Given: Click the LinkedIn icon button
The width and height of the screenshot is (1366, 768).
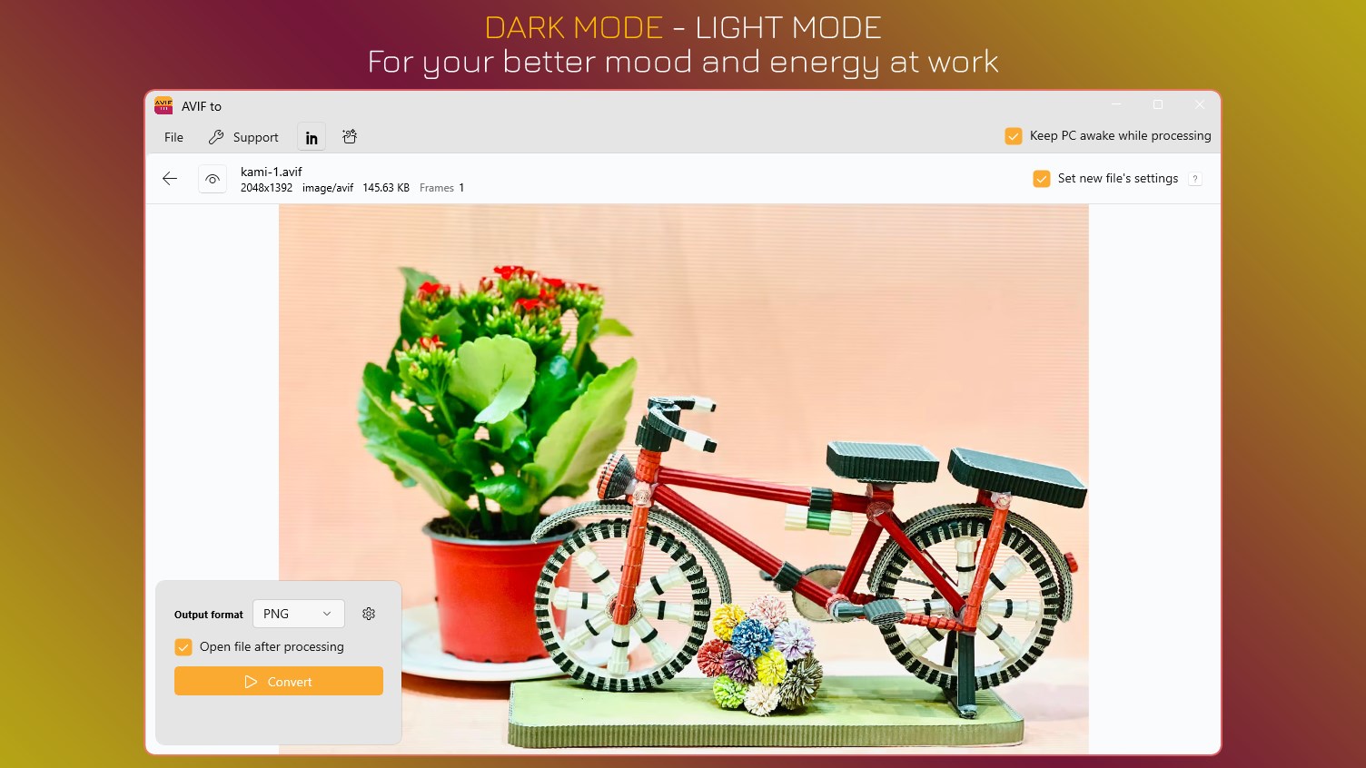Looking at the screenshot, I should click(312, 138).
